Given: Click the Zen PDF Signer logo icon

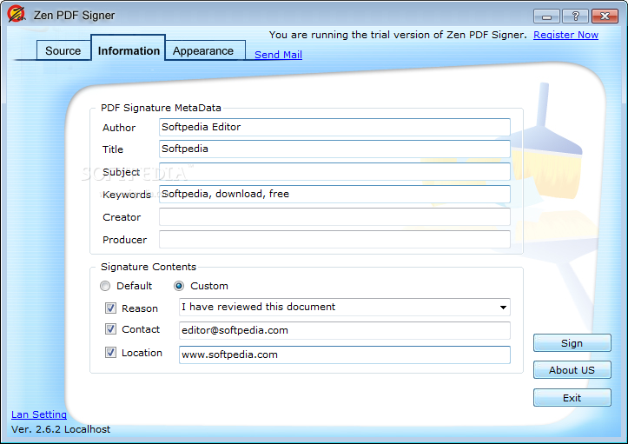Looking at the screenshot, I should (17, 14).
